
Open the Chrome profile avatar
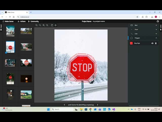156,17
